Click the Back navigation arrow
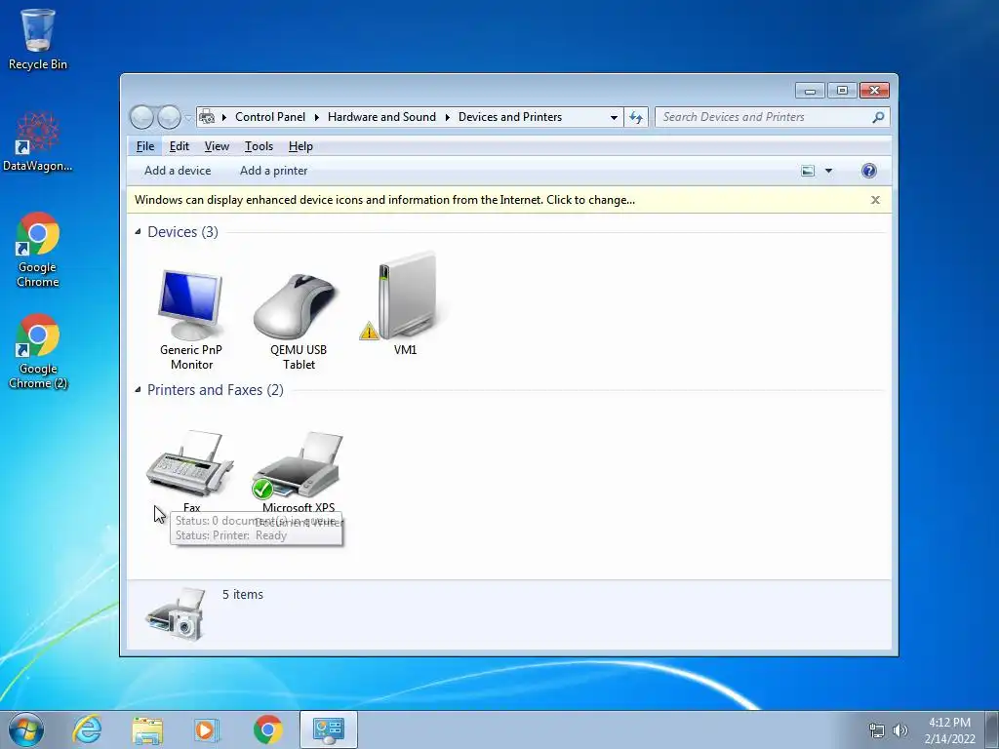The height and width of the screenshot is (749, 999). pyautogui.click(x=142, y=117)
